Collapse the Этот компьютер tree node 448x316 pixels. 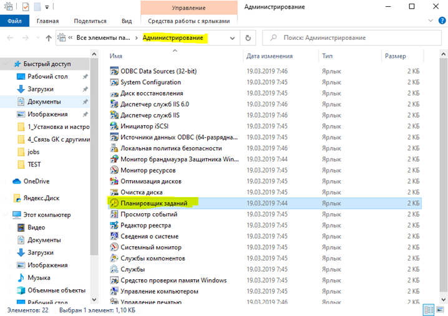tap(6, 215)
